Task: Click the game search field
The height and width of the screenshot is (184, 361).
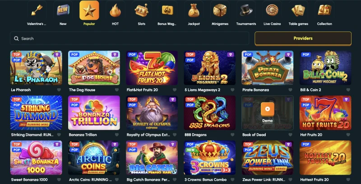Action: 130,38
